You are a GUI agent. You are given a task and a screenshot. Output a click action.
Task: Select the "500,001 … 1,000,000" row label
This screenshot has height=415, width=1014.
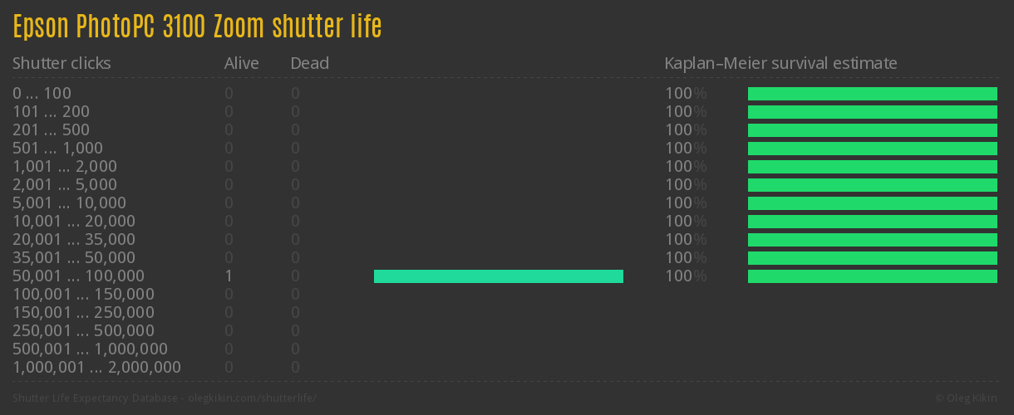click(90, 349)
